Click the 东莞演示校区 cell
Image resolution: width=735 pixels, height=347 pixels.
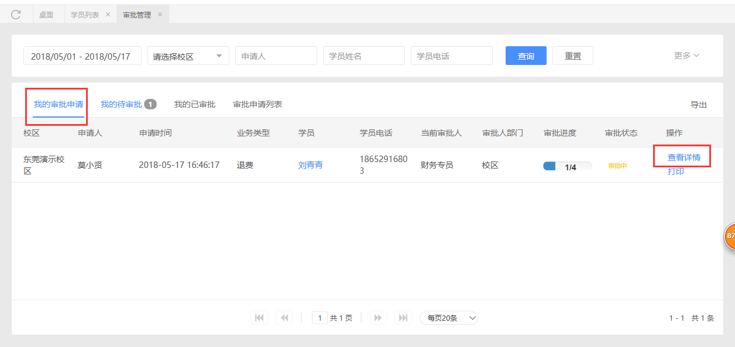(x=44, y=165)
